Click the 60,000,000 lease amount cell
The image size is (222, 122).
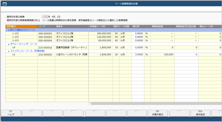click(100, 40)
